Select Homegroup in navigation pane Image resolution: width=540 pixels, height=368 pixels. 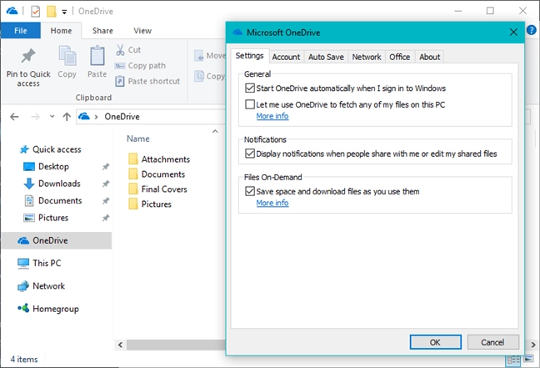(48, 309)
